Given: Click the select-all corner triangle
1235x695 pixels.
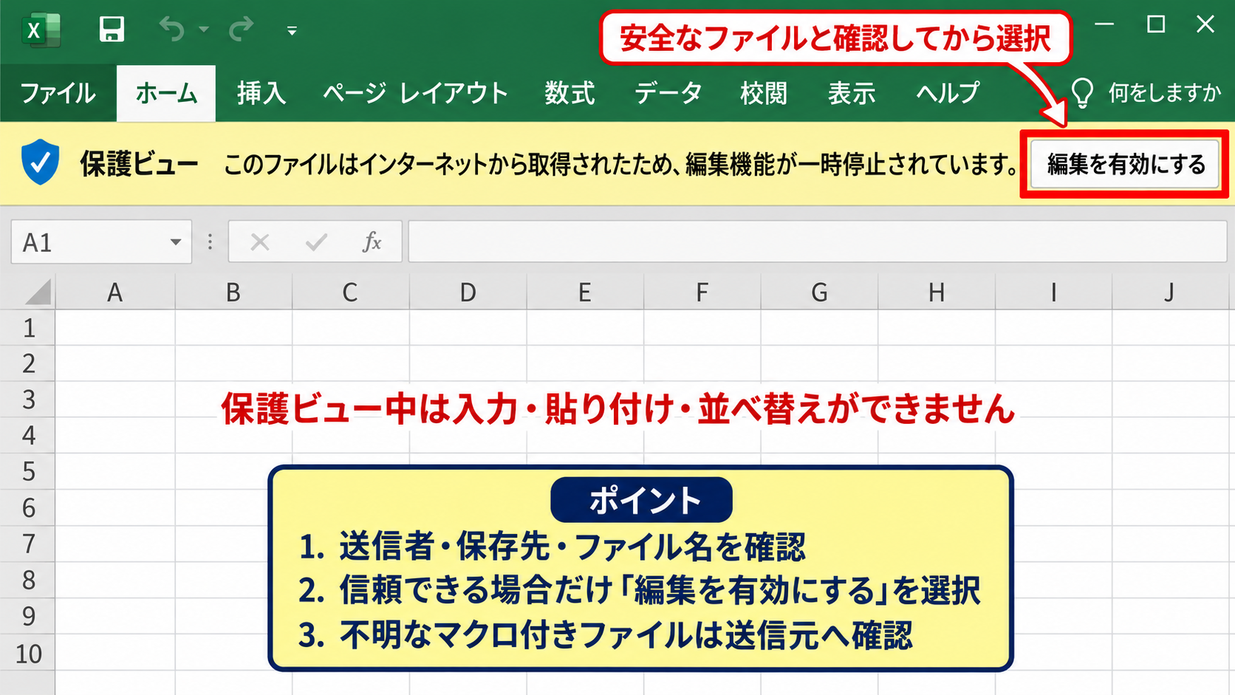Looking at the screenshot, I should click(38, 292).
